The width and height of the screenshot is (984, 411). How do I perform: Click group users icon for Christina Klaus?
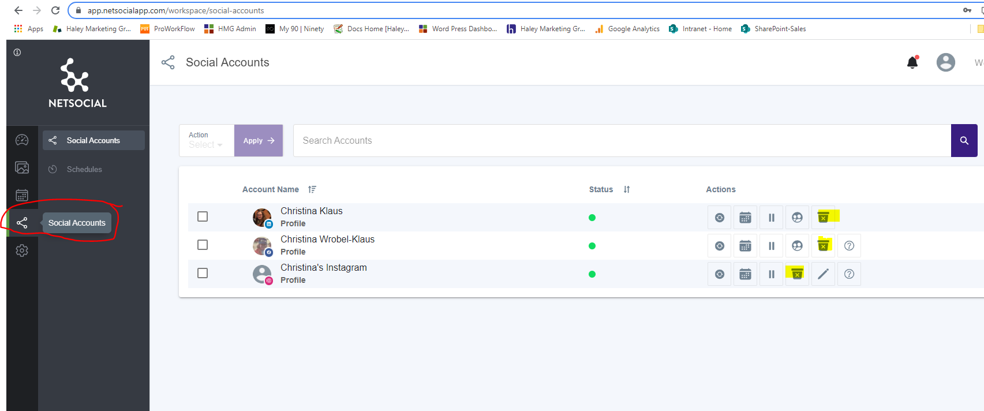click(797, 218)
